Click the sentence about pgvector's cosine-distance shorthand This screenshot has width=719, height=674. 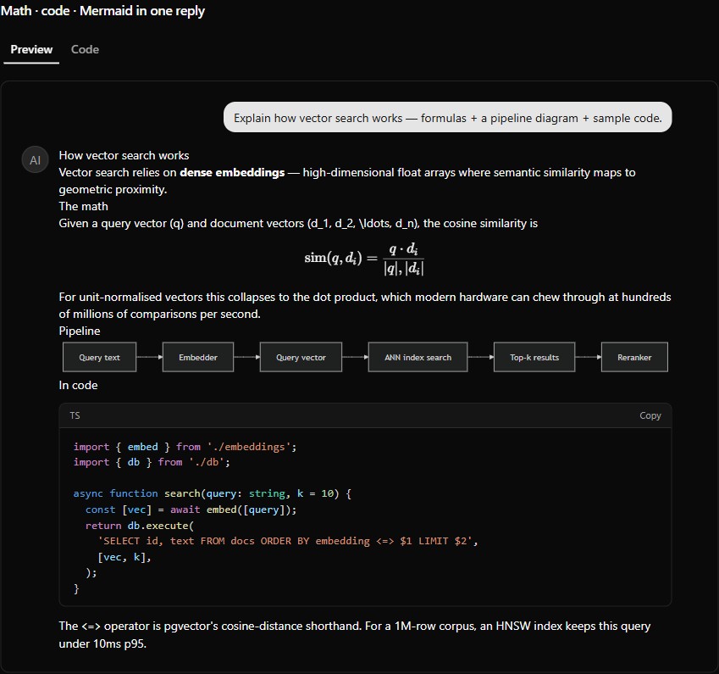210,627
